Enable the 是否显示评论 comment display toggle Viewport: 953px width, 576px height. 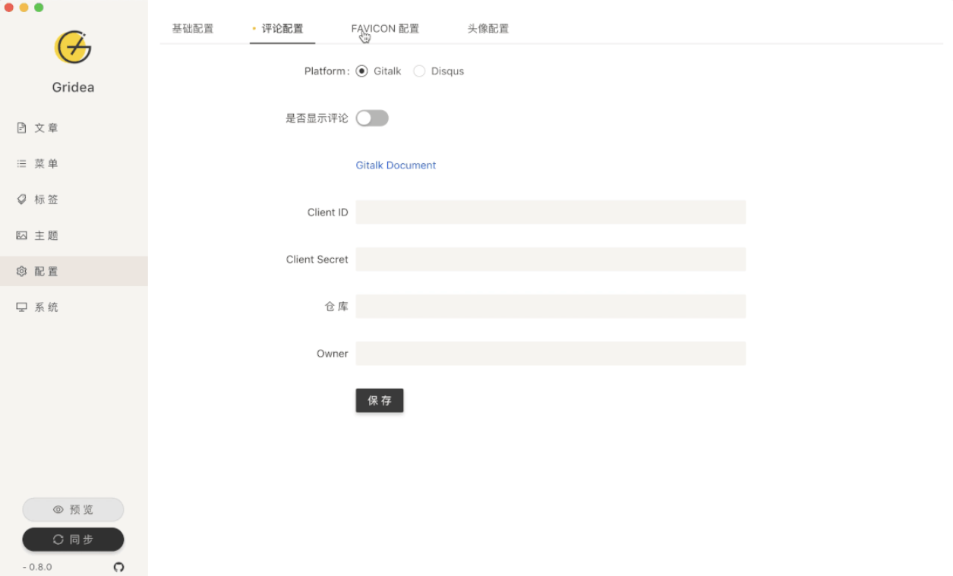pyautogui.click(x=371, y=118)
